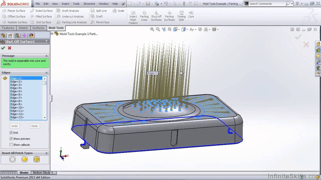Click the Redo button in Edges
321x180 pixels.
(35, 126)
